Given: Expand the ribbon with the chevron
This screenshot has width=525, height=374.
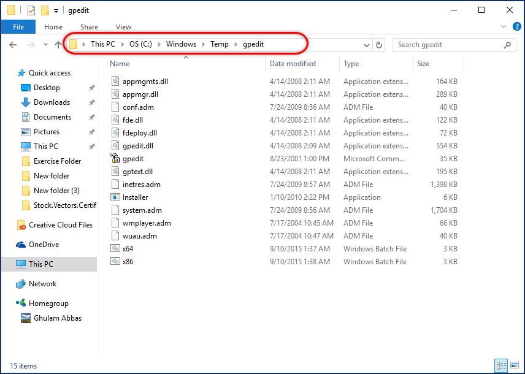Looking at the screenshot, I should (504, 26).
